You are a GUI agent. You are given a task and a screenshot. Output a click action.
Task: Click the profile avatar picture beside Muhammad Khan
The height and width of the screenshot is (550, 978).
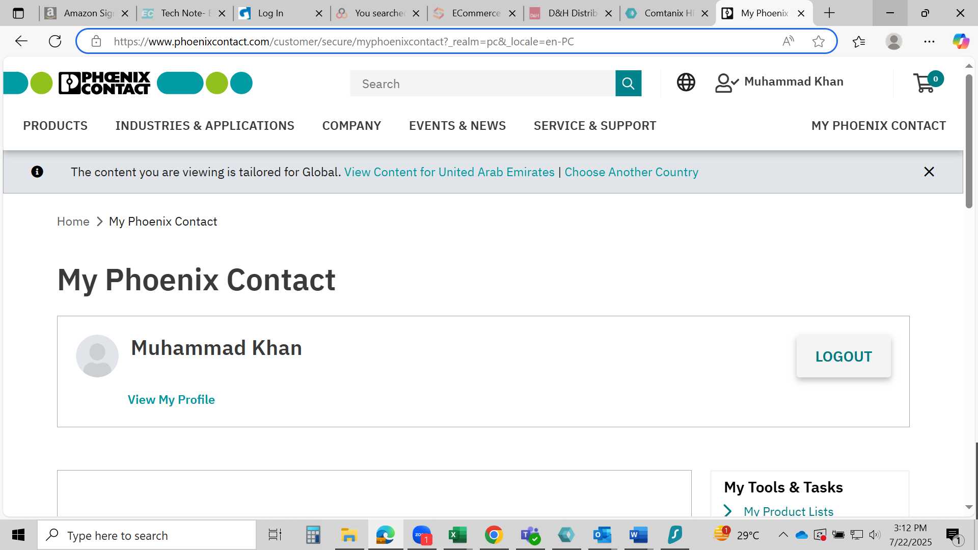click(97, 356)
